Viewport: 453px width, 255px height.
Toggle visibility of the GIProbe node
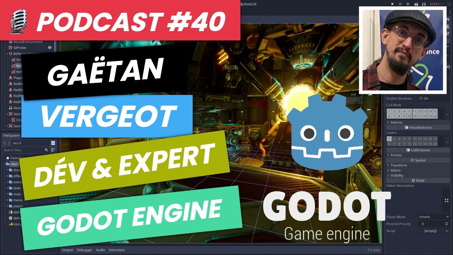point(50,47)
